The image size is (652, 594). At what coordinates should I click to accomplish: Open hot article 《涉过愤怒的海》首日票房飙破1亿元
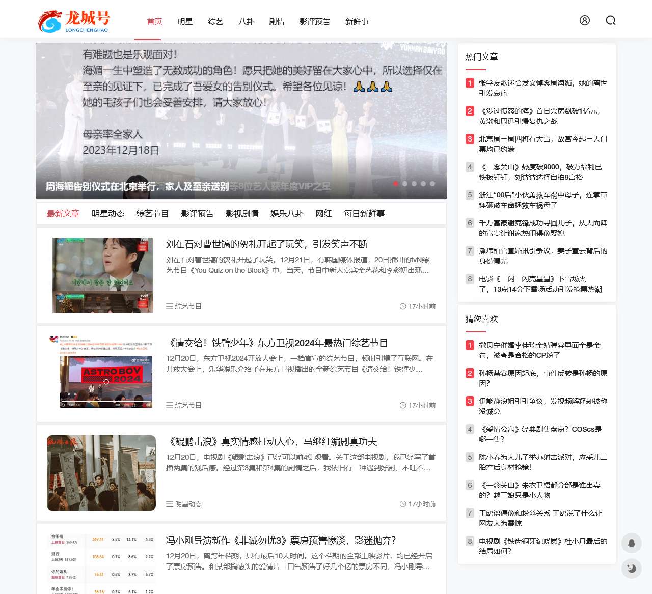point(540,116)
